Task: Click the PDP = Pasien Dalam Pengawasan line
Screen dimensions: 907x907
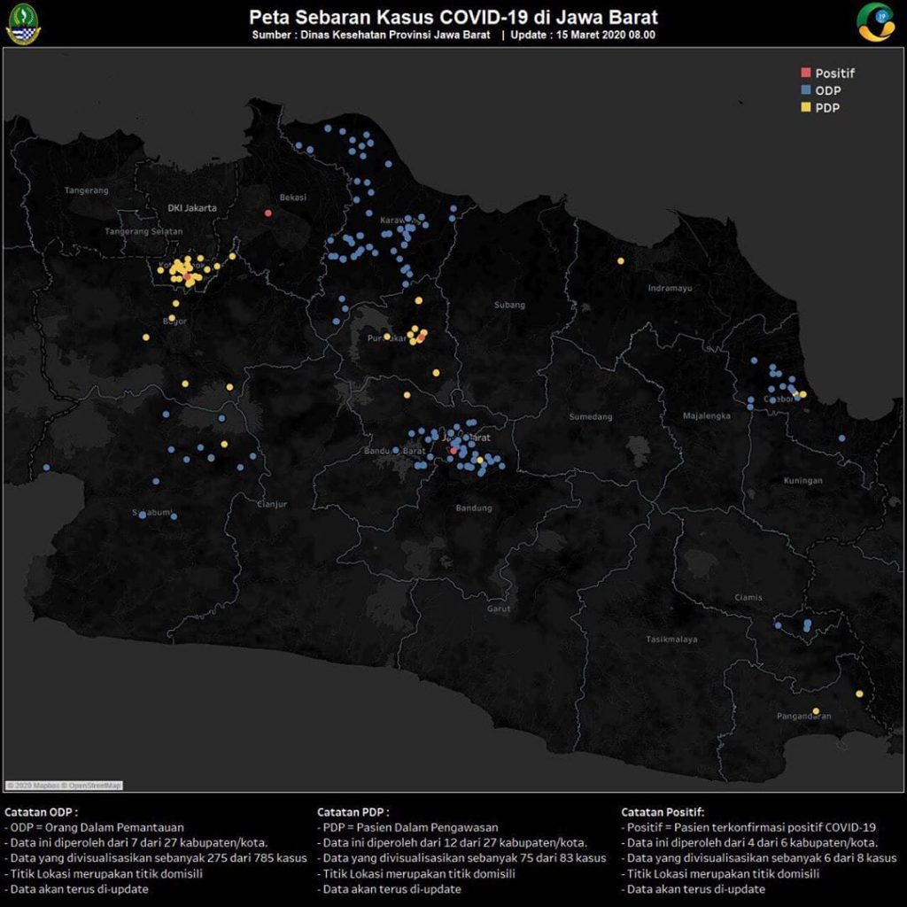Action: (x=407, y=828)
